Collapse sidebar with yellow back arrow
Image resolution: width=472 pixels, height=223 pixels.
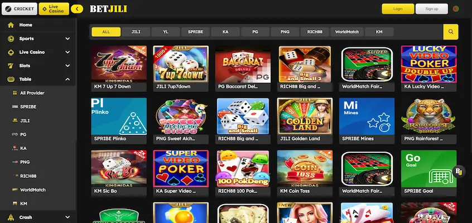pyautogui.click(x=77, y=9)
